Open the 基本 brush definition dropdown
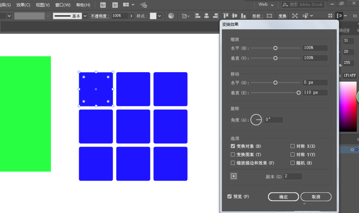This screenshot has width=359, height=213. [84, 15]
